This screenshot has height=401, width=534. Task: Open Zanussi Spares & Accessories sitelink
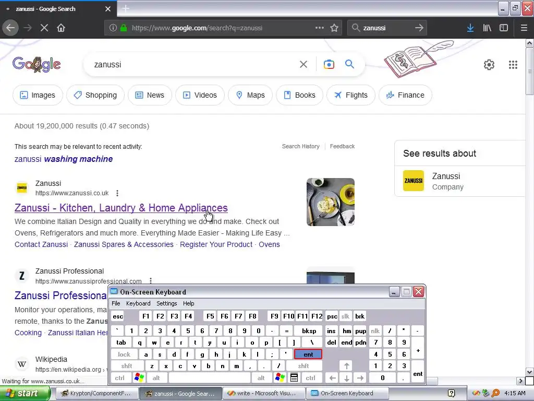click(124, 244)
